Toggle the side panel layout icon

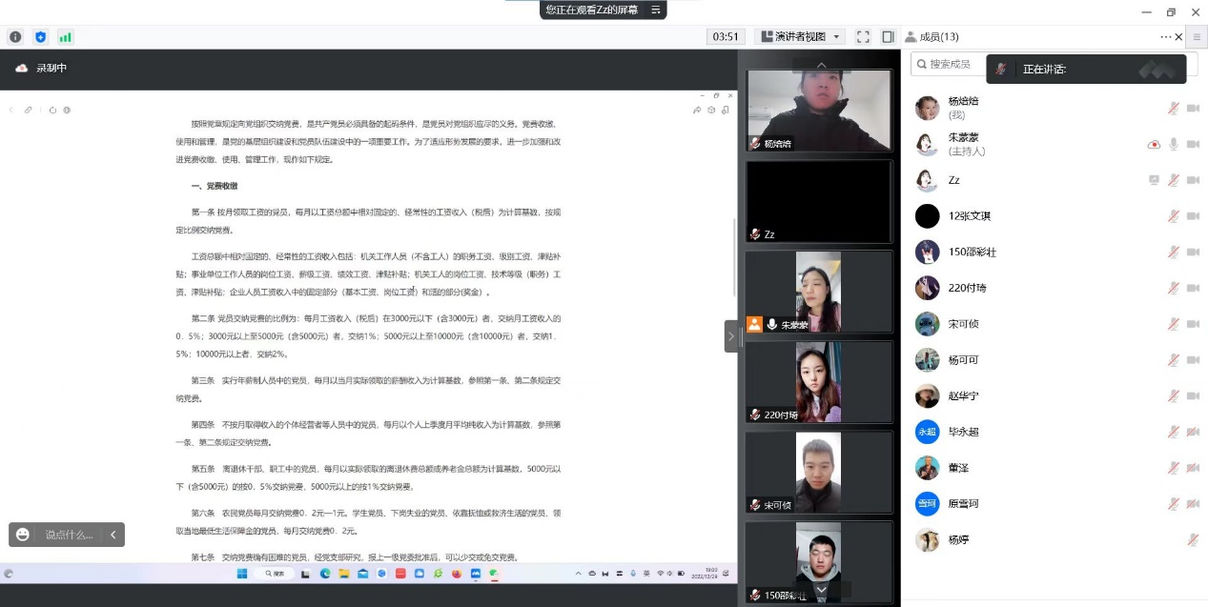(x=888, y=37)
